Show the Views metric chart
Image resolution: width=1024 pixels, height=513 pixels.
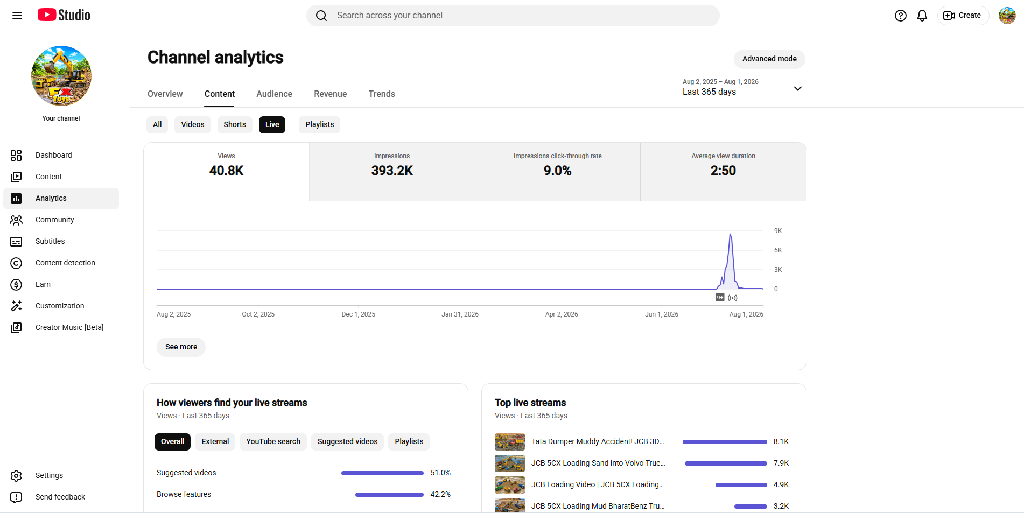[227, 172]
